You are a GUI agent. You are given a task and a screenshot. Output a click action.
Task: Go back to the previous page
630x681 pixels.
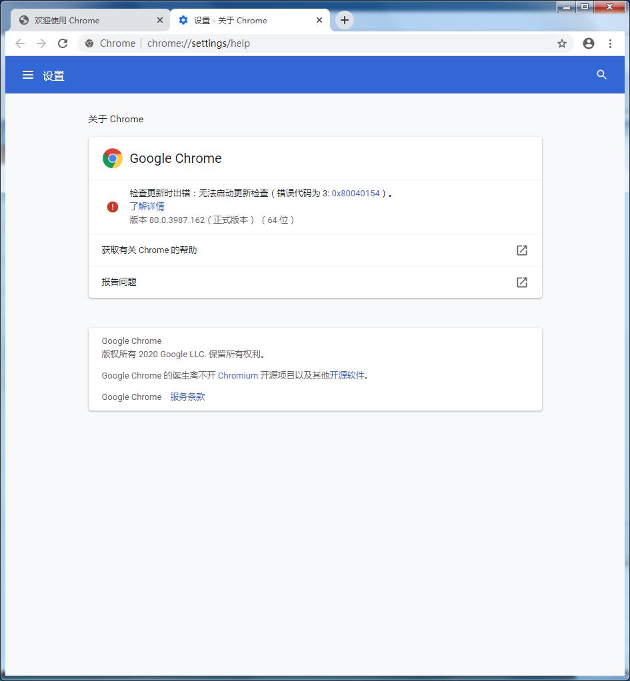20,43
